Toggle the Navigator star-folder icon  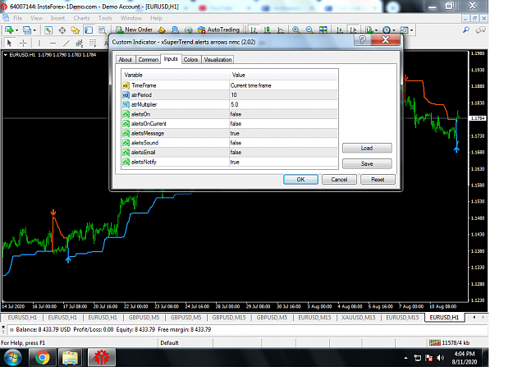click(76, 30)
